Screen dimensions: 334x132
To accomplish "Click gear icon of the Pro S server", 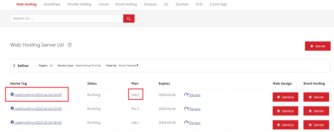I will [12, 108].
